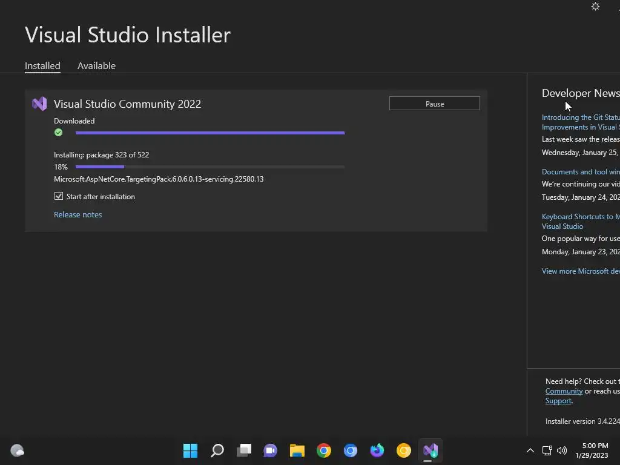Click the 'Developer News' heading
The height and width of the screenshot is (465, 620).
(581, 93)
